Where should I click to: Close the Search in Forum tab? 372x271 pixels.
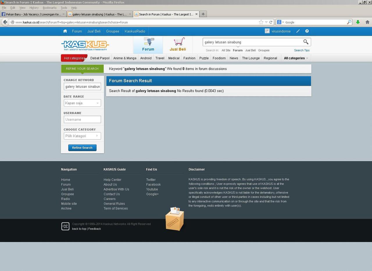(x=196, y=14)
